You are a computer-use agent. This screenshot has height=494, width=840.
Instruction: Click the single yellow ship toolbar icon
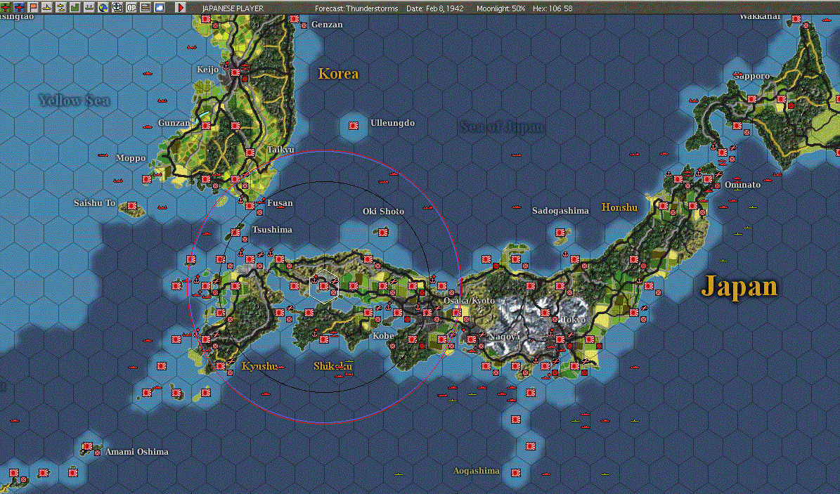pyautogui.click(x=47, y=8)
